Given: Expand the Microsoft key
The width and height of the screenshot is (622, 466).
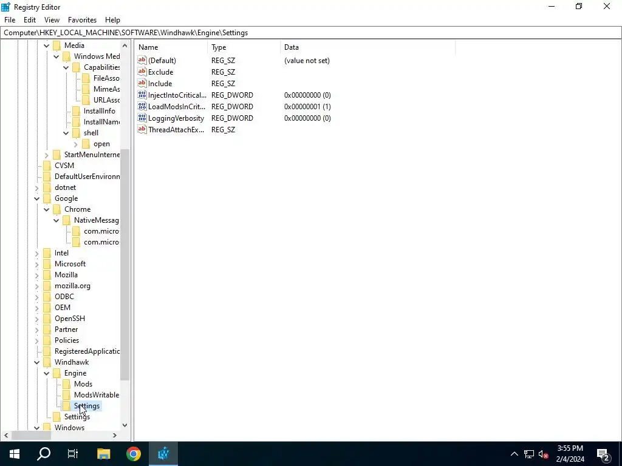Looking at the screenshot, I should coord(37,265).
